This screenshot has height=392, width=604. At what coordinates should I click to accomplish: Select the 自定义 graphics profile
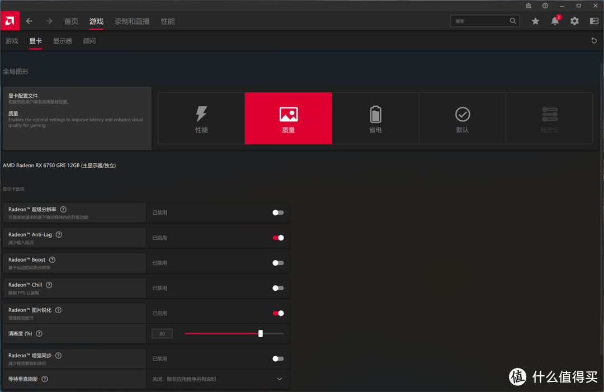pos(549,118)
